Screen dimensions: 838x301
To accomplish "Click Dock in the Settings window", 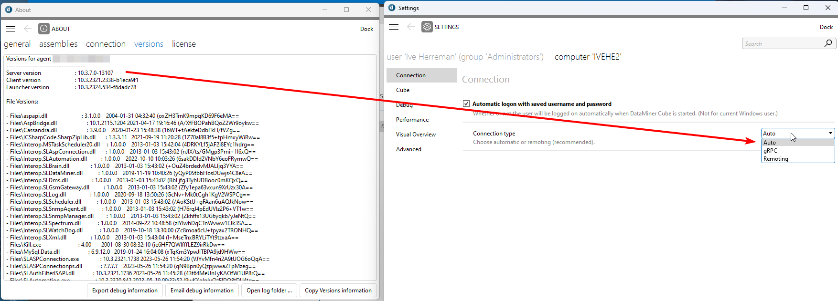I will [826, 27].
